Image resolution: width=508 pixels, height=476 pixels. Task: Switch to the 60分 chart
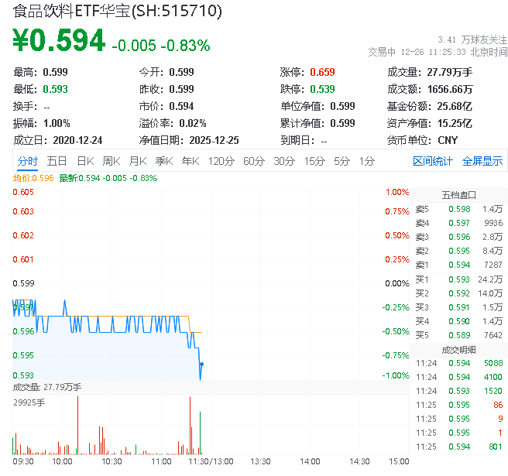tap(253, 161)
